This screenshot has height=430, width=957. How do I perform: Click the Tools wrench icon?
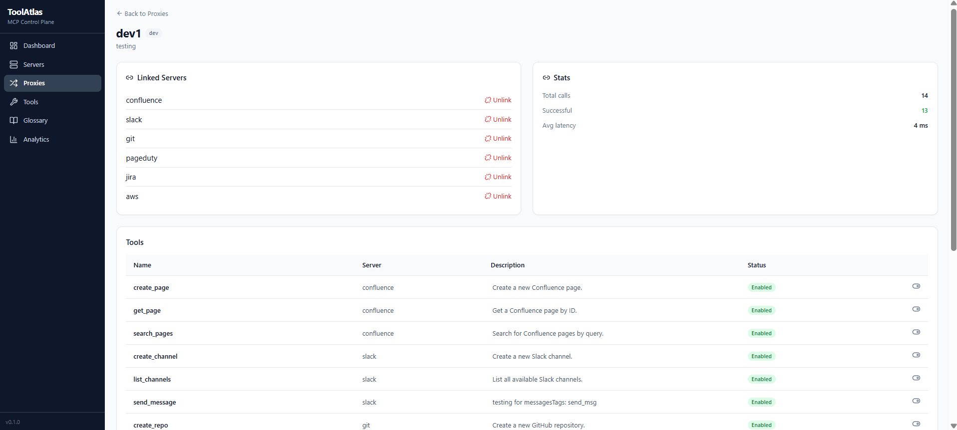click(x=13, y=102)
